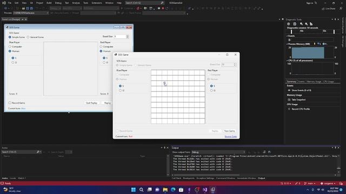
Task: Click the Save All toolbar icon
Action: point(31,9)
